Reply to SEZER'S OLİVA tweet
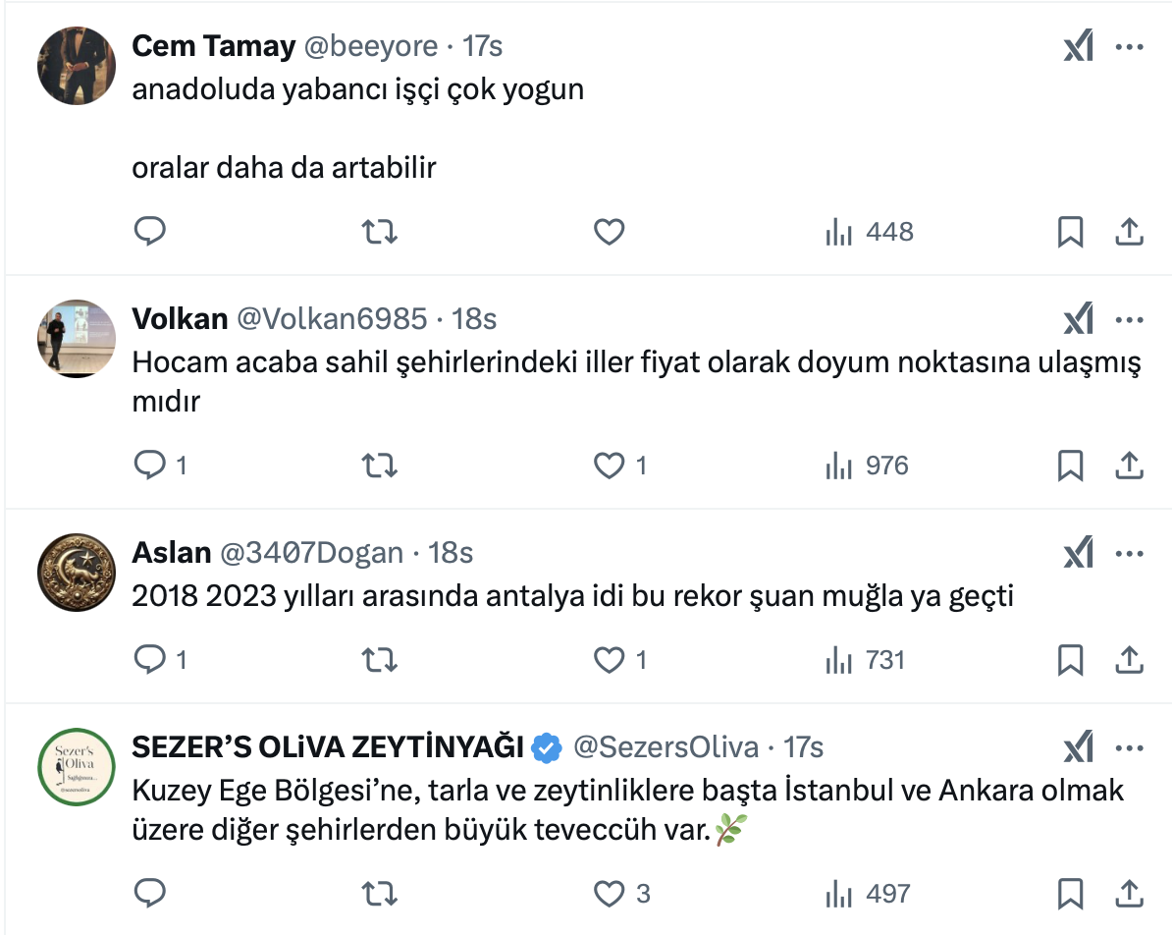Viewport: 1172px width, 935px height. (x=149, y=894)
